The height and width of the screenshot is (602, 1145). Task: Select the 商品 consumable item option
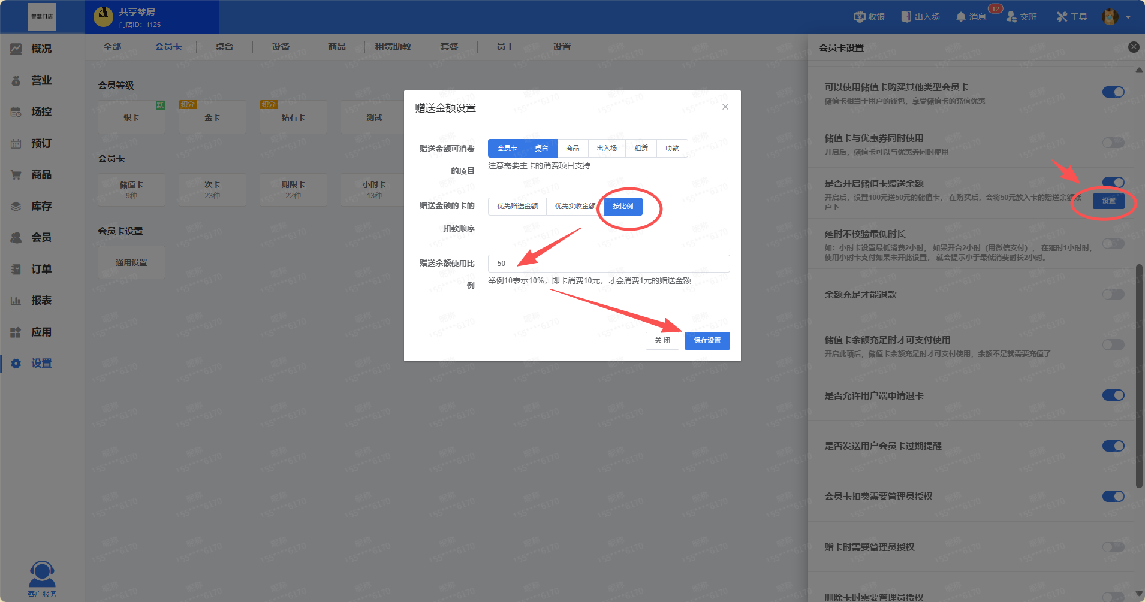[x=572, y=148]
